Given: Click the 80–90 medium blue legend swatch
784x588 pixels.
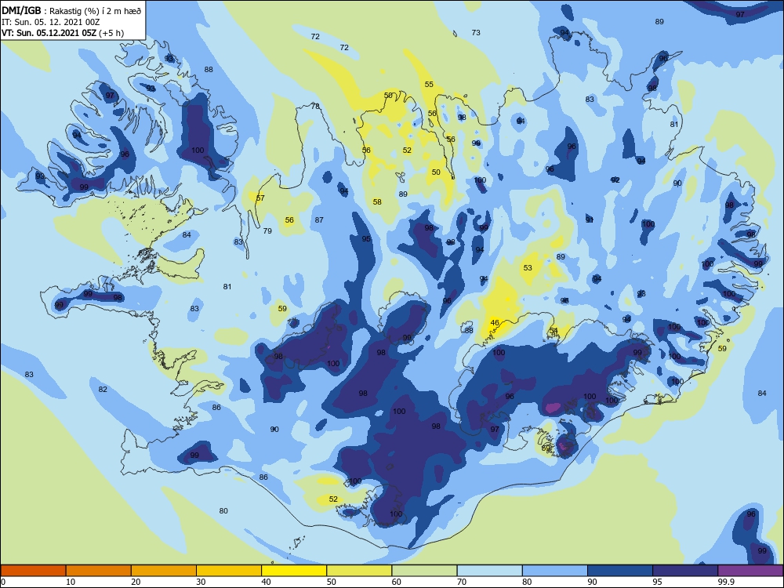Looking at the screenshot, I should [555, 571].
